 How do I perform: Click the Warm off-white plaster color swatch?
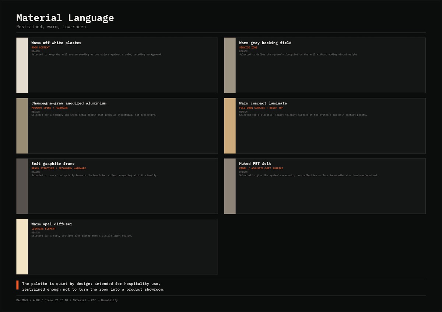point(22,65)
